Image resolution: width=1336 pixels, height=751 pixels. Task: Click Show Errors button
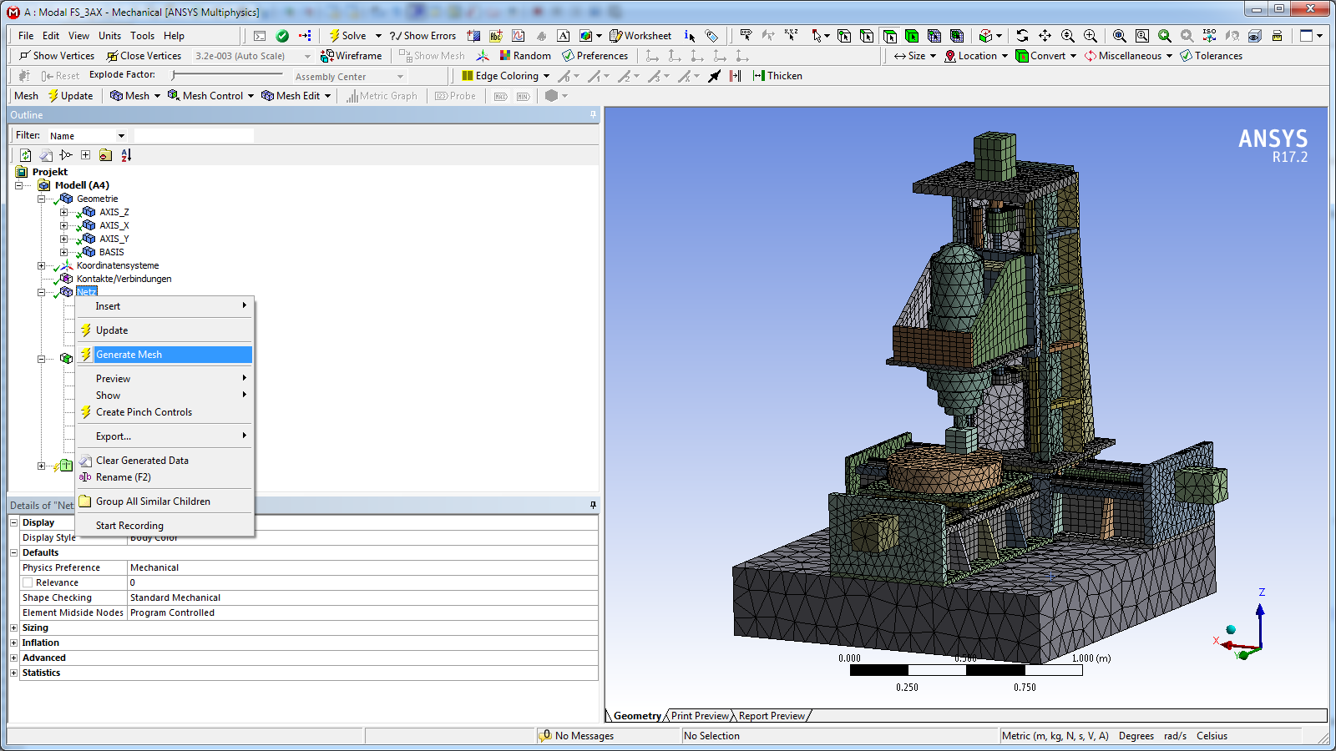[423, 36]
